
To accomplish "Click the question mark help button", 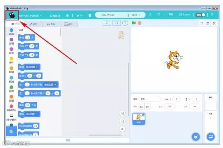I will tap(125, 23).
